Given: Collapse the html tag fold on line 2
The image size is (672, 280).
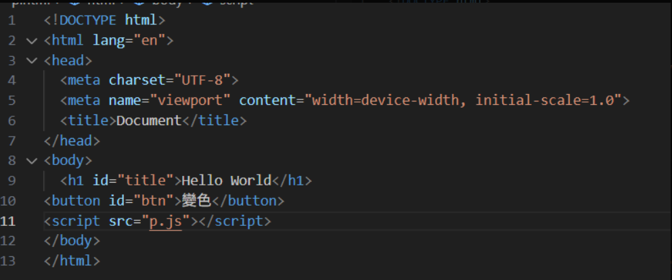Looking at the screenshot, I should tap(32, 41).
